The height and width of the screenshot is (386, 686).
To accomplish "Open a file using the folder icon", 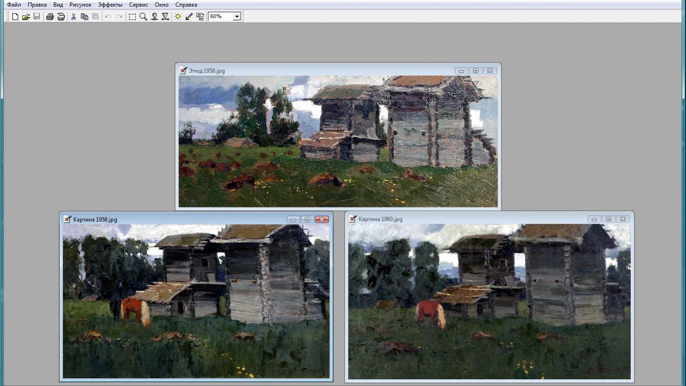I will [26, 17].
